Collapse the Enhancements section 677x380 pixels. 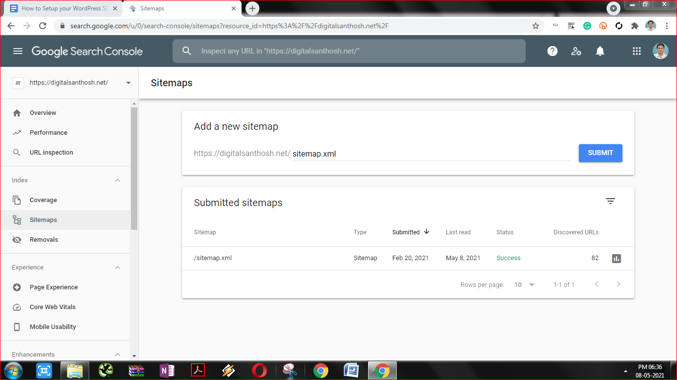click(118, 355)
